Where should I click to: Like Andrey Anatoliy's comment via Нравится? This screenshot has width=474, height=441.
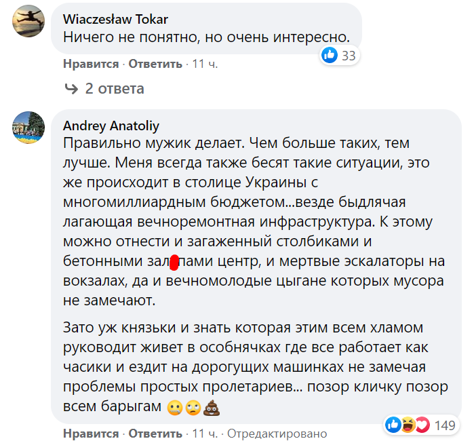(x=90, y=434)
